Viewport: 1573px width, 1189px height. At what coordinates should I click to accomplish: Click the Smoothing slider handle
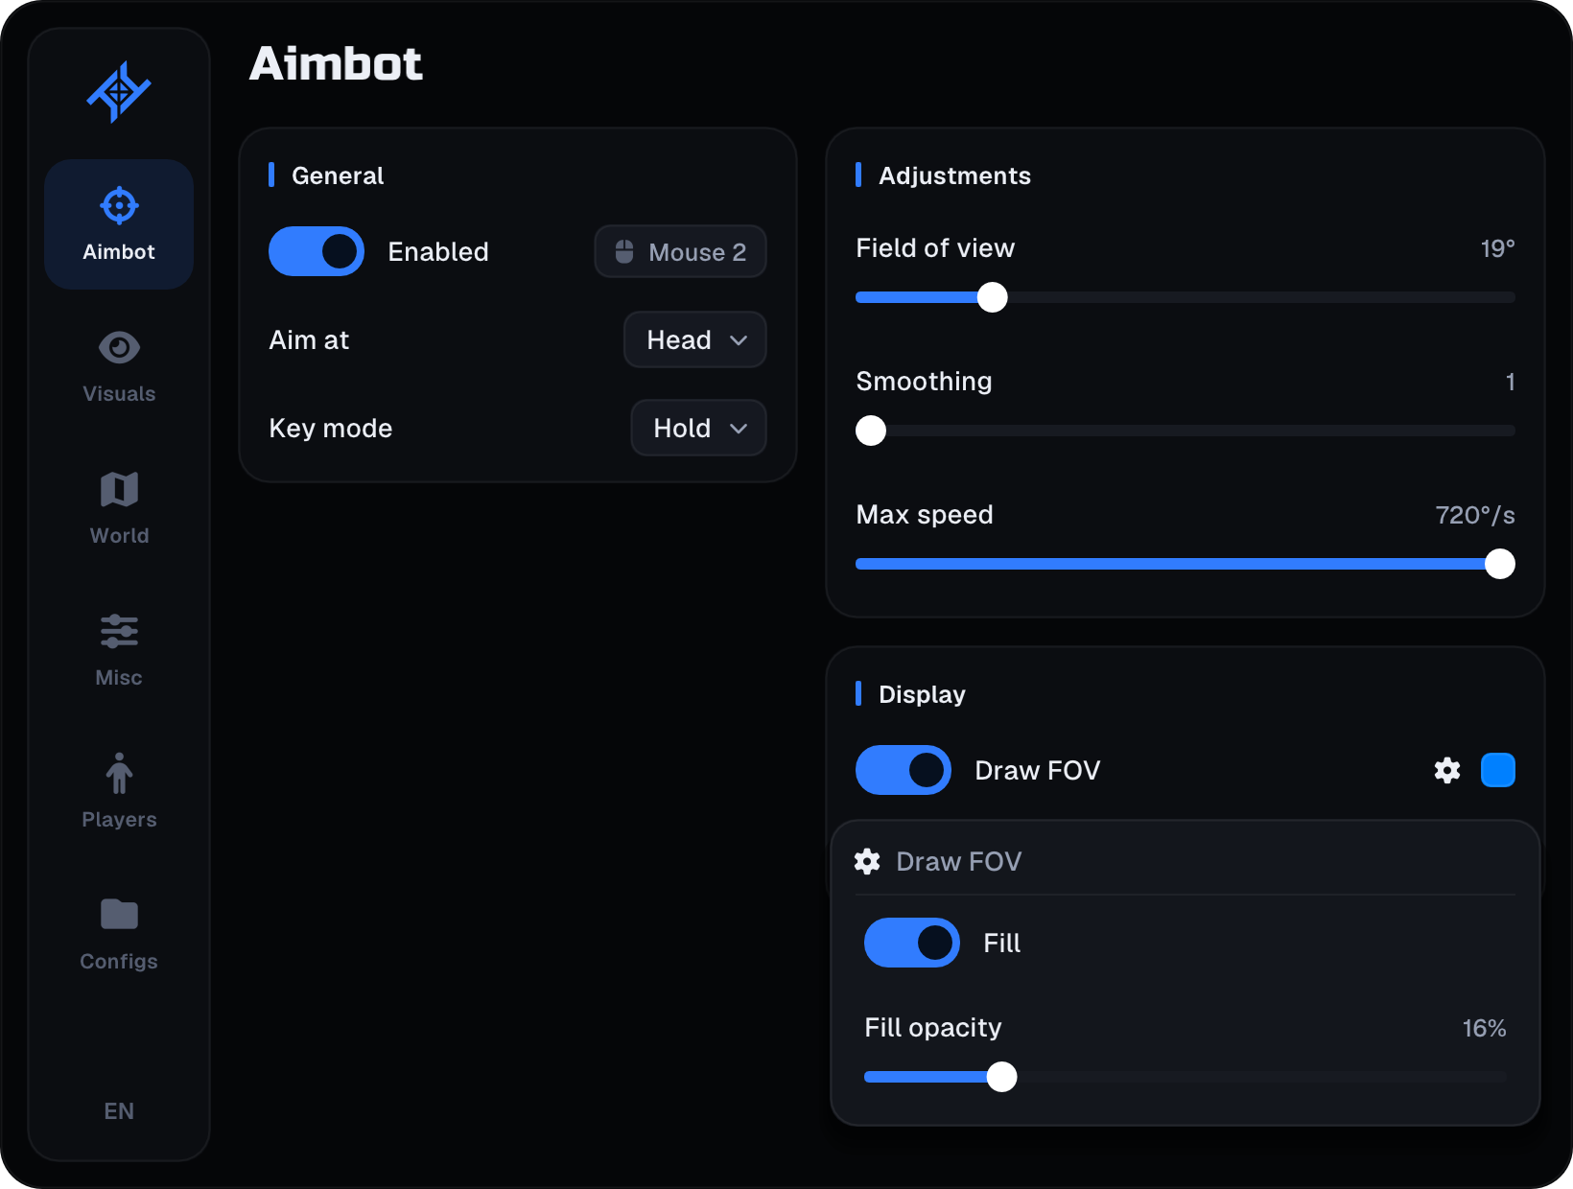[871, 431]
